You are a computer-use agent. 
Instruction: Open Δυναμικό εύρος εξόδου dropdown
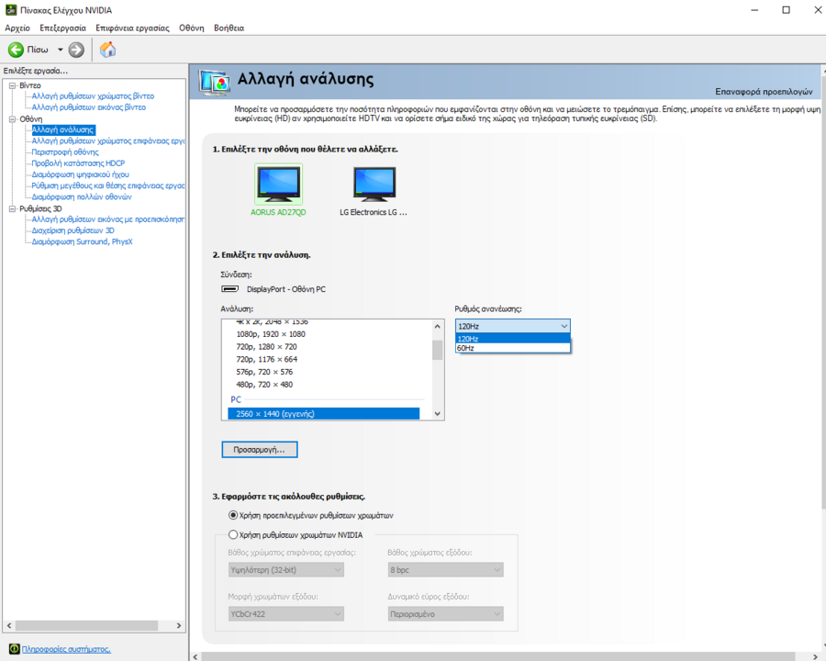click(x=446, y=614)
